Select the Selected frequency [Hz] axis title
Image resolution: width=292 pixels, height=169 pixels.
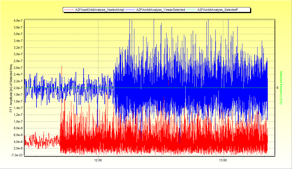tap(281, 88)
